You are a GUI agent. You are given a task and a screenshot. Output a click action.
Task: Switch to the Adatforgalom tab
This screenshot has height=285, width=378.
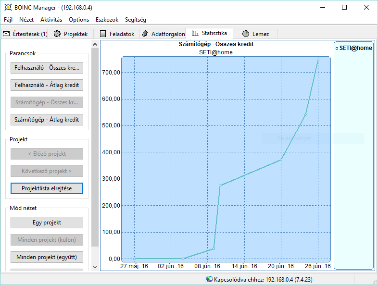163,34
